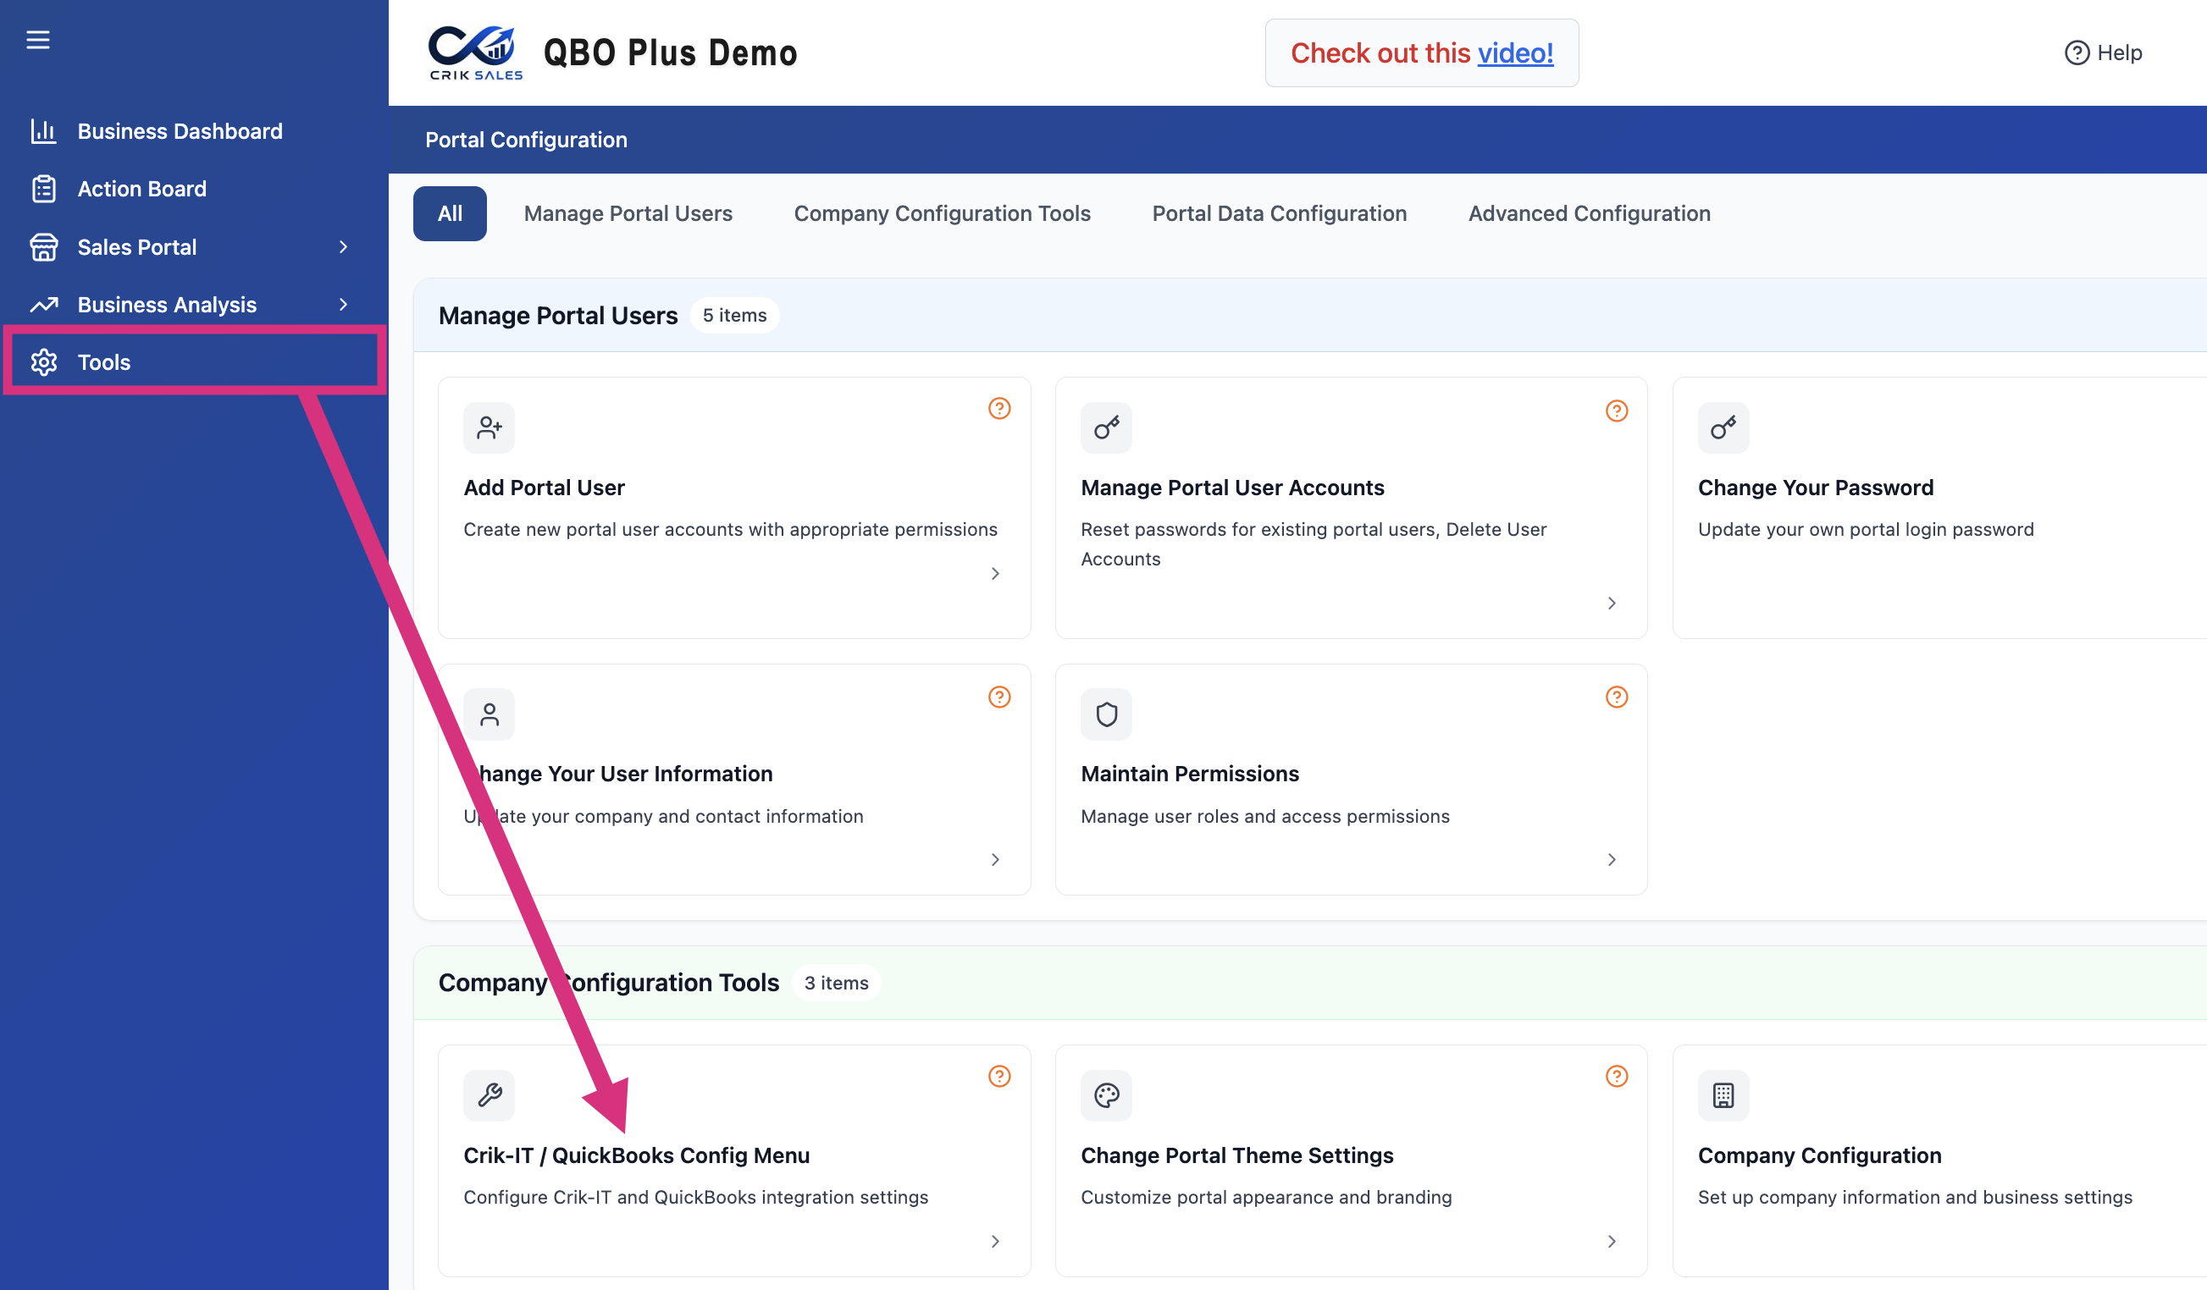Open the Business Dashboard chart icon

[44, 131]
